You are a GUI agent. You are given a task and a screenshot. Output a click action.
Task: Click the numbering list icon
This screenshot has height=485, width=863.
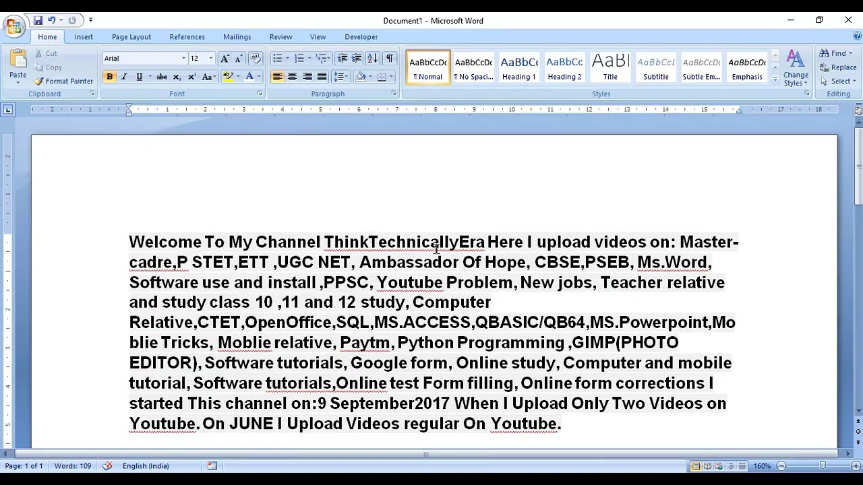(x=299, y=59)
